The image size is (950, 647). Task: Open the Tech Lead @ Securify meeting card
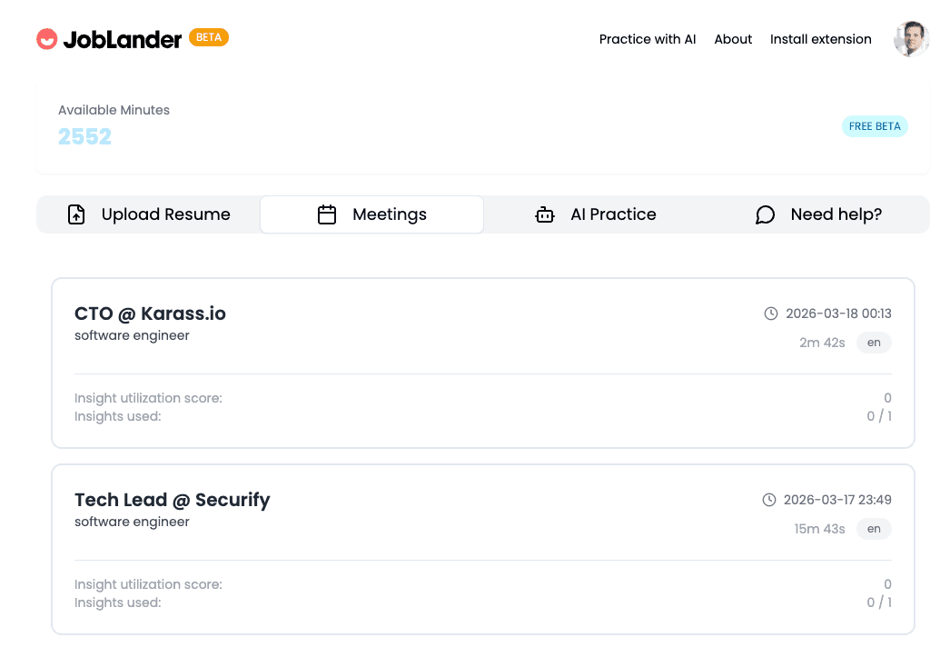pos(482,549)
